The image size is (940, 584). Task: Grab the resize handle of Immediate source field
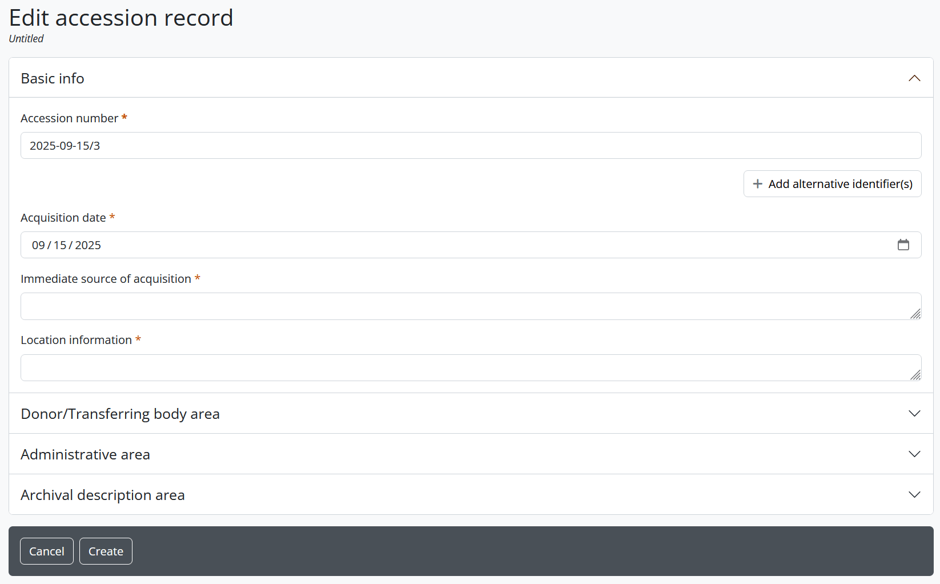(x=915, y=314)
